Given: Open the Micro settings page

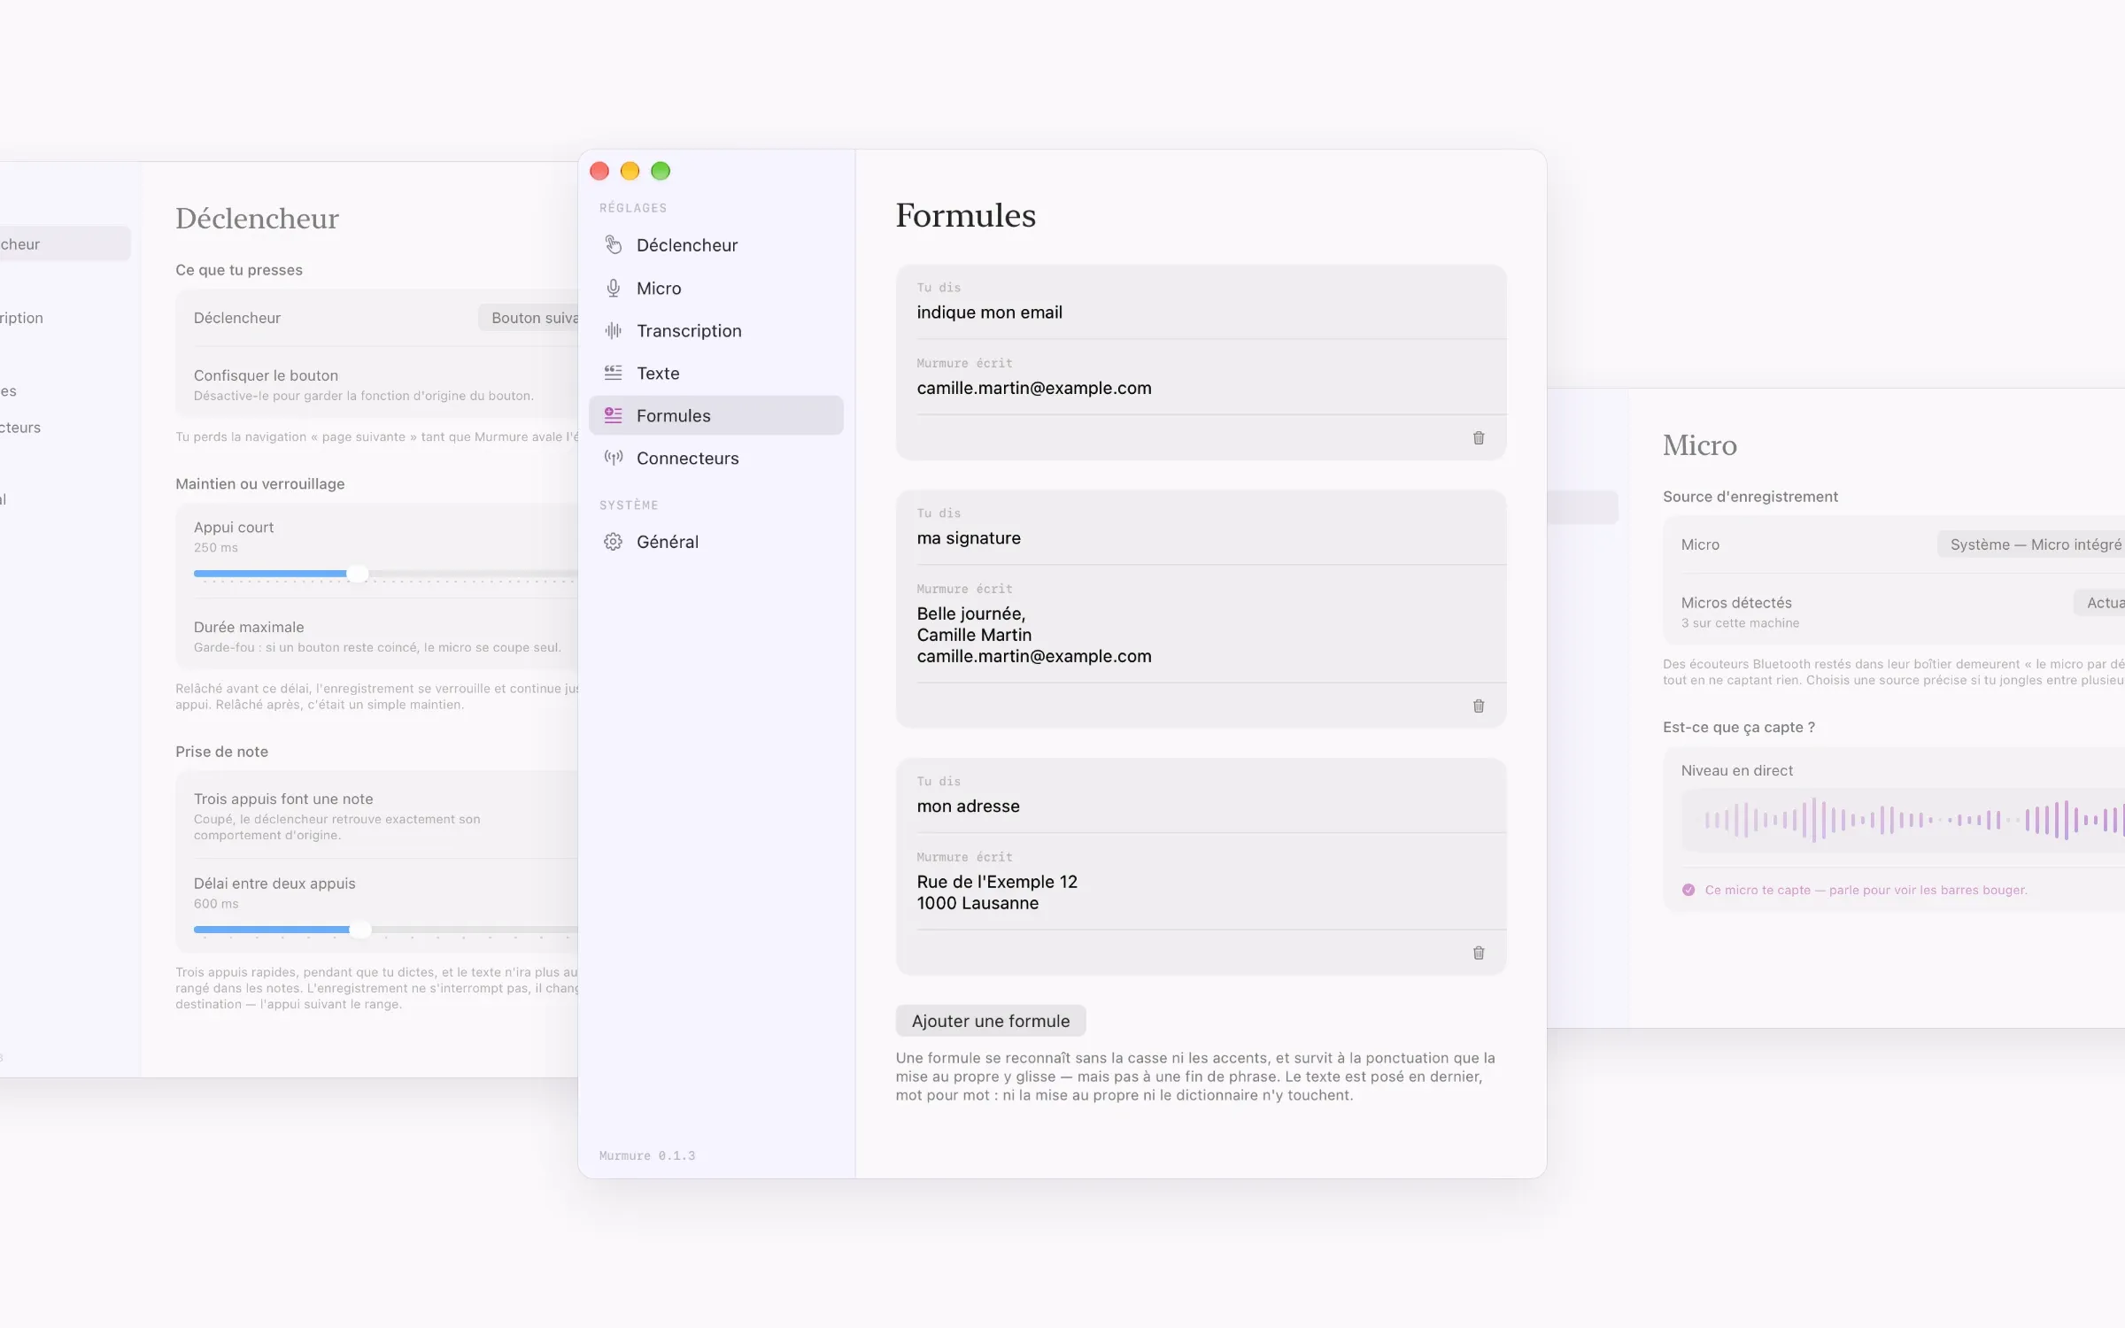Looking at the screenshot, I should pos(716,288).
